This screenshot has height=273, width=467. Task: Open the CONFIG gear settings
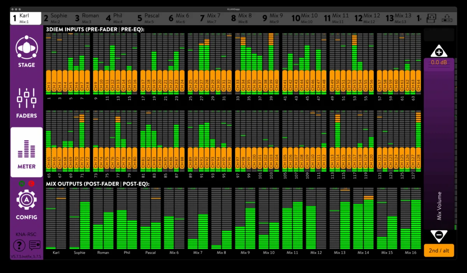26,204
